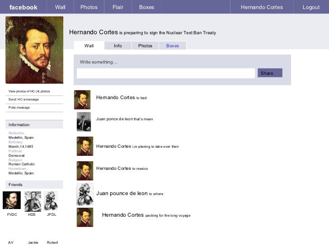Click Medellin, Spain under Networks
Screen dimensions: 329x246
(x=21, y=137)
